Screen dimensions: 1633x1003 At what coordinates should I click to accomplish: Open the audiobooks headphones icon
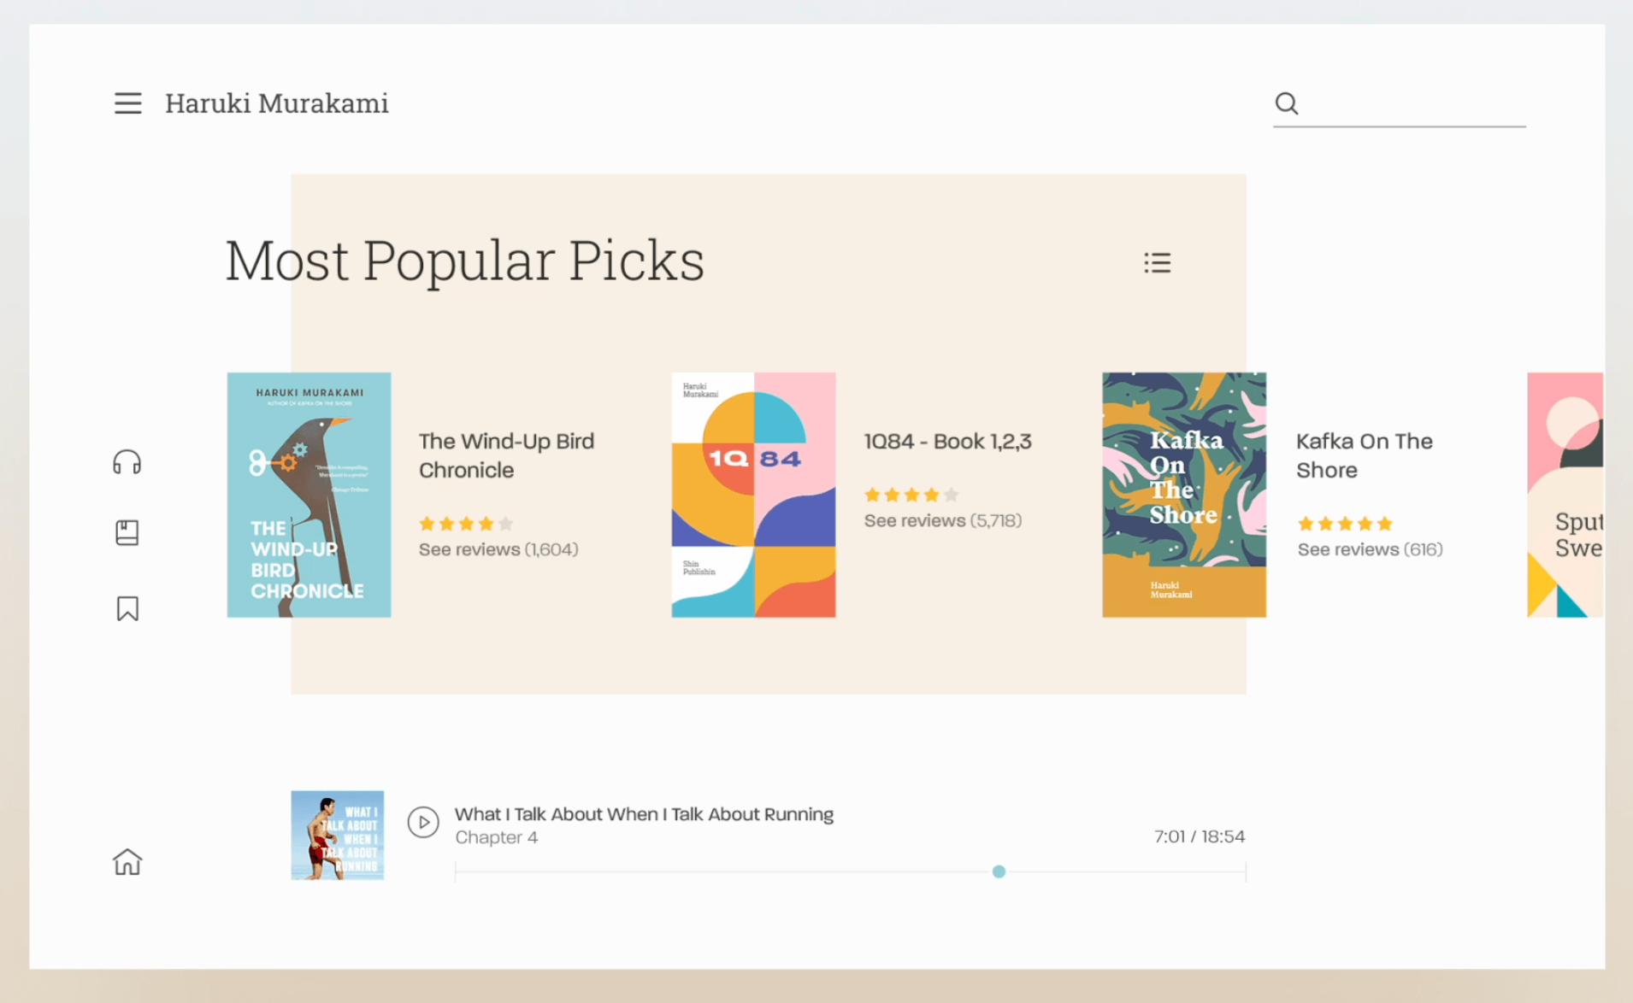click(x=127, y=462)
